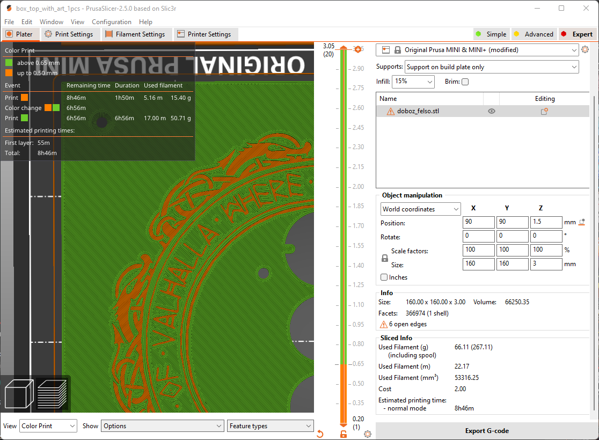Click the Scale factors X field

(x=479, y=250)
